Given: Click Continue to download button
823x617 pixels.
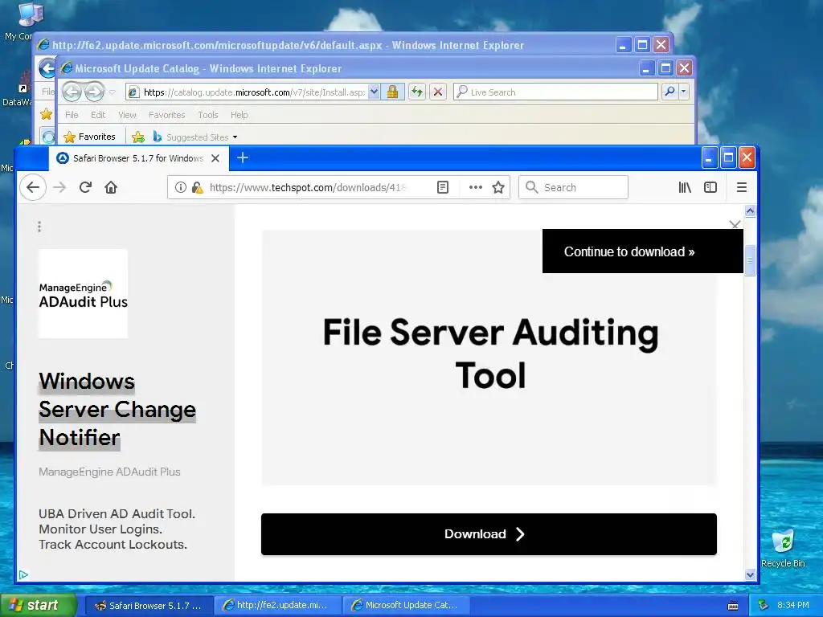Looking at the screenshot, I should tap(642, 251).
